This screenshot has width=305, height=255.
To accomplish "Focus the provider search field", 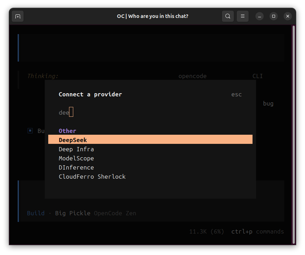I will tap(150, 112).
